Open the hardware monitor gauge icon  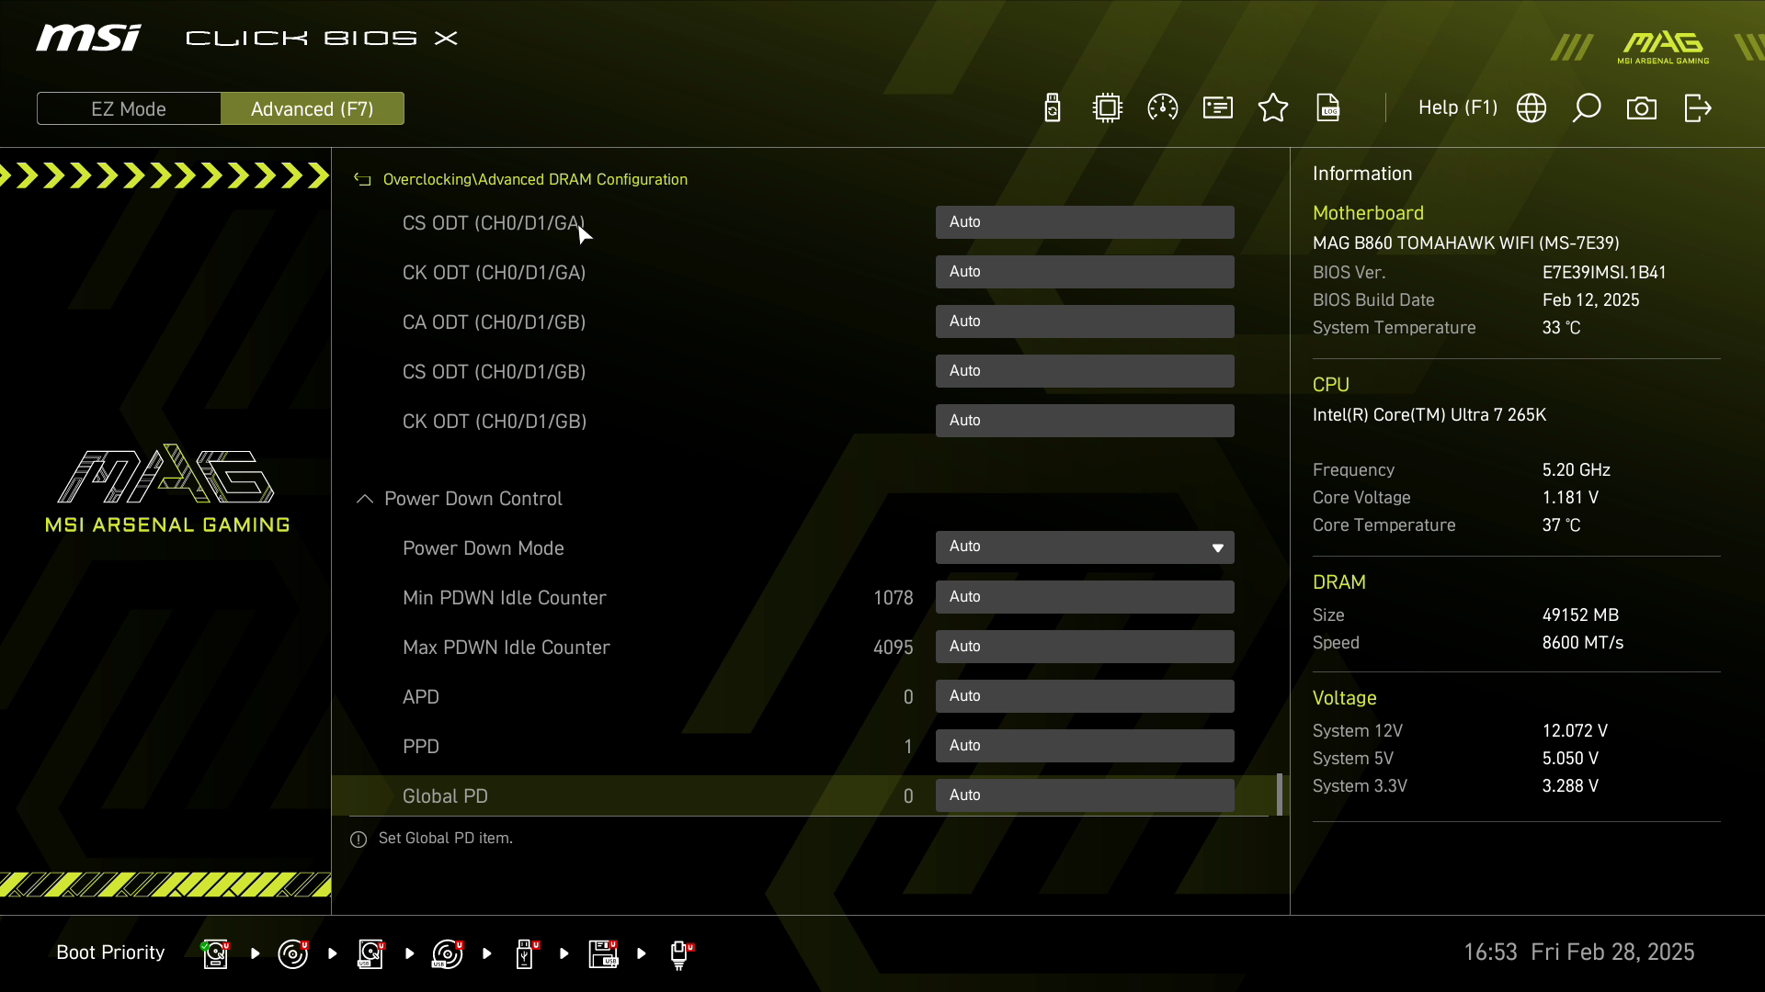tap(1163, 108)
